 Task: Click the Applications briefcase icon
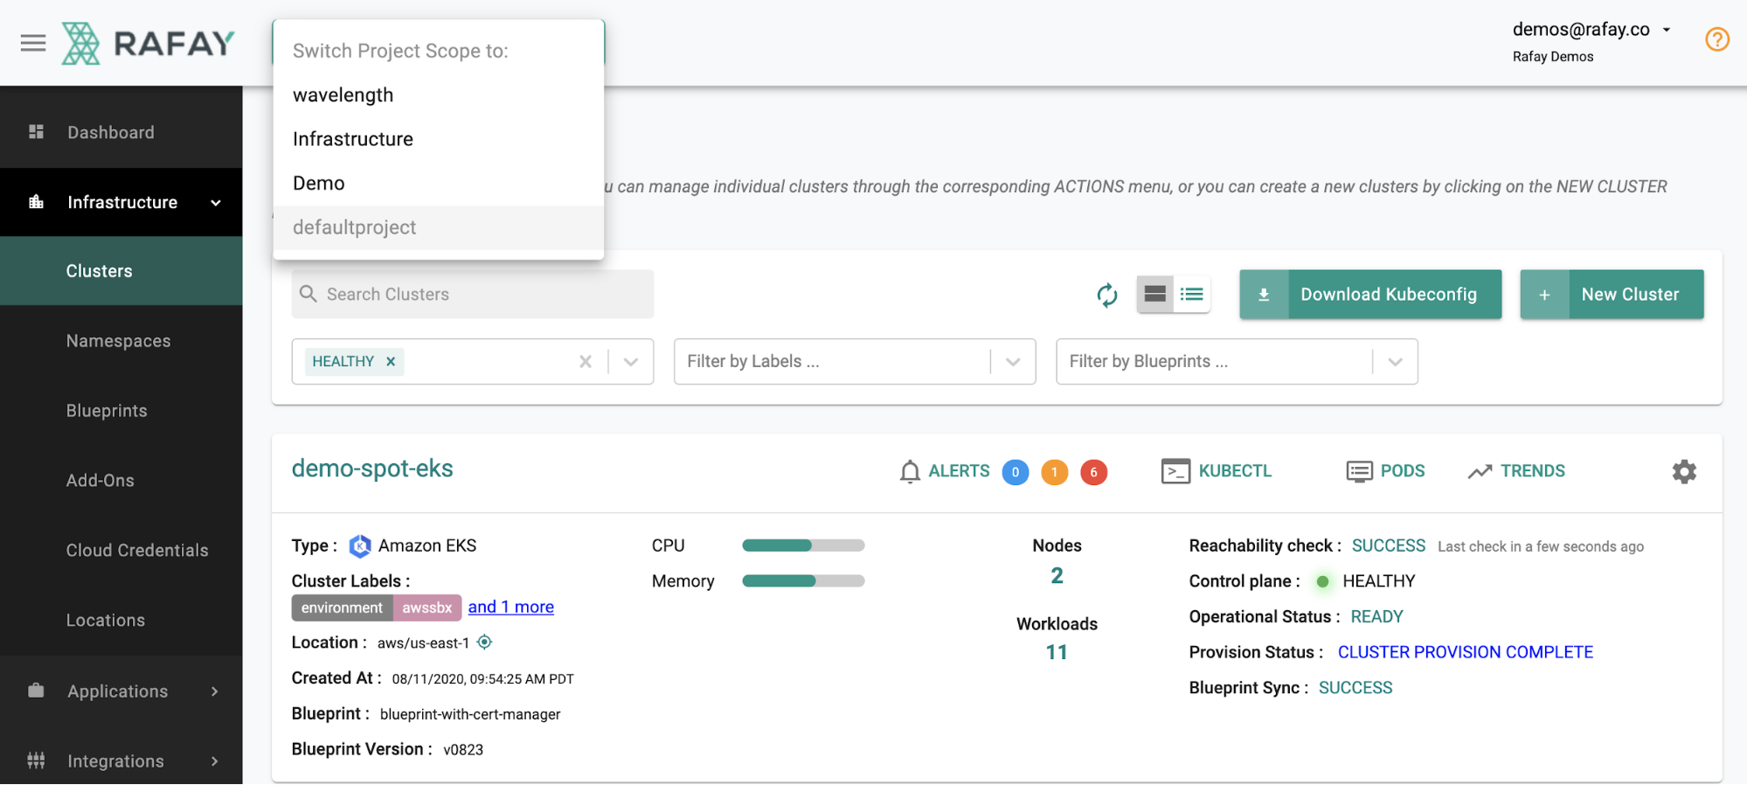point(36,691)
